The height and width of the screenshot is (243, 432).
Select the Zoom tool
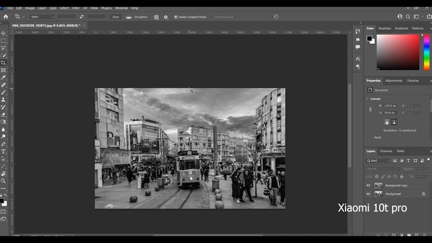click(x=3, y=181)
